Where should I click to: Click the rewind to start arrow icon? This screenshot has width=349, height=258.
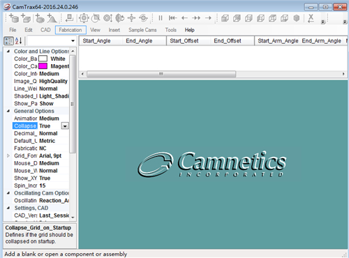[172, 18]
